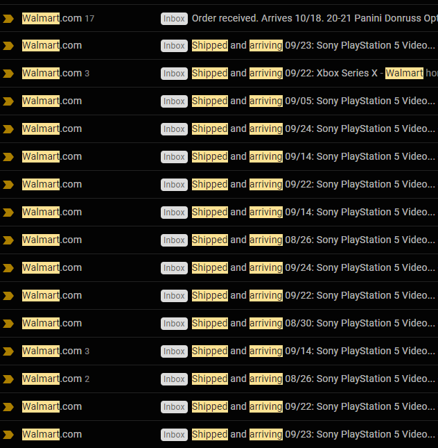Screen dimensions: 438x448
Task: Open 09/14 PlayStation subject in 3-message thread
Action: click(x=313, y=351)
